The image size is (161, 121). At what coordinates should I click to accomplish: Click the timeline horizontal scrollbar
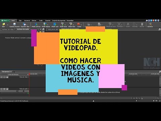click(x=66, y=98)
